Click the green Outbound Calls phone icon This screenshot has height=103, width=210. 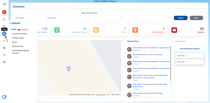coord(57,30)
